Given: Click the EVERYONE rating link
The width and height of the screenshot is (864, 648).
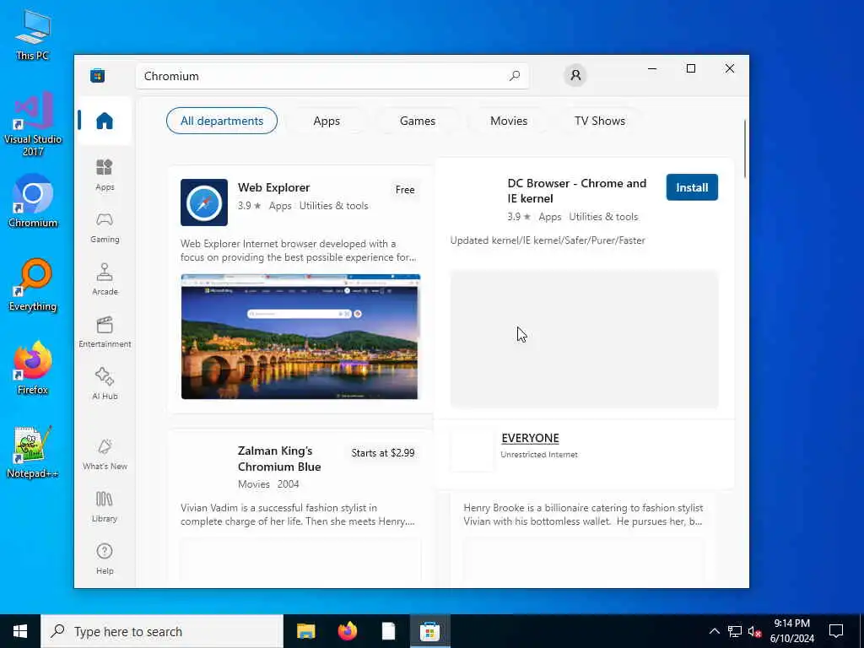Looking at the screenshot, I should coord(530,438).
